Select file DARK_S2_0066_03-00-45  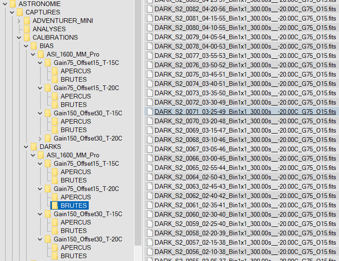[245, 158]
